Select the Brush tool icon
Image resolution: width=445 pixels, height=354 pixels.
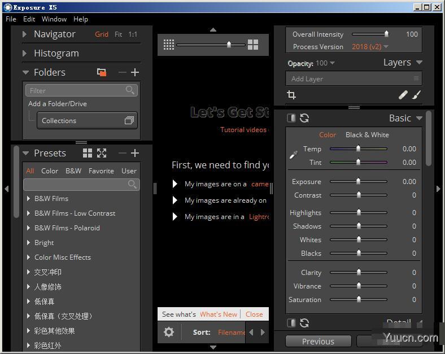(416, 95)
